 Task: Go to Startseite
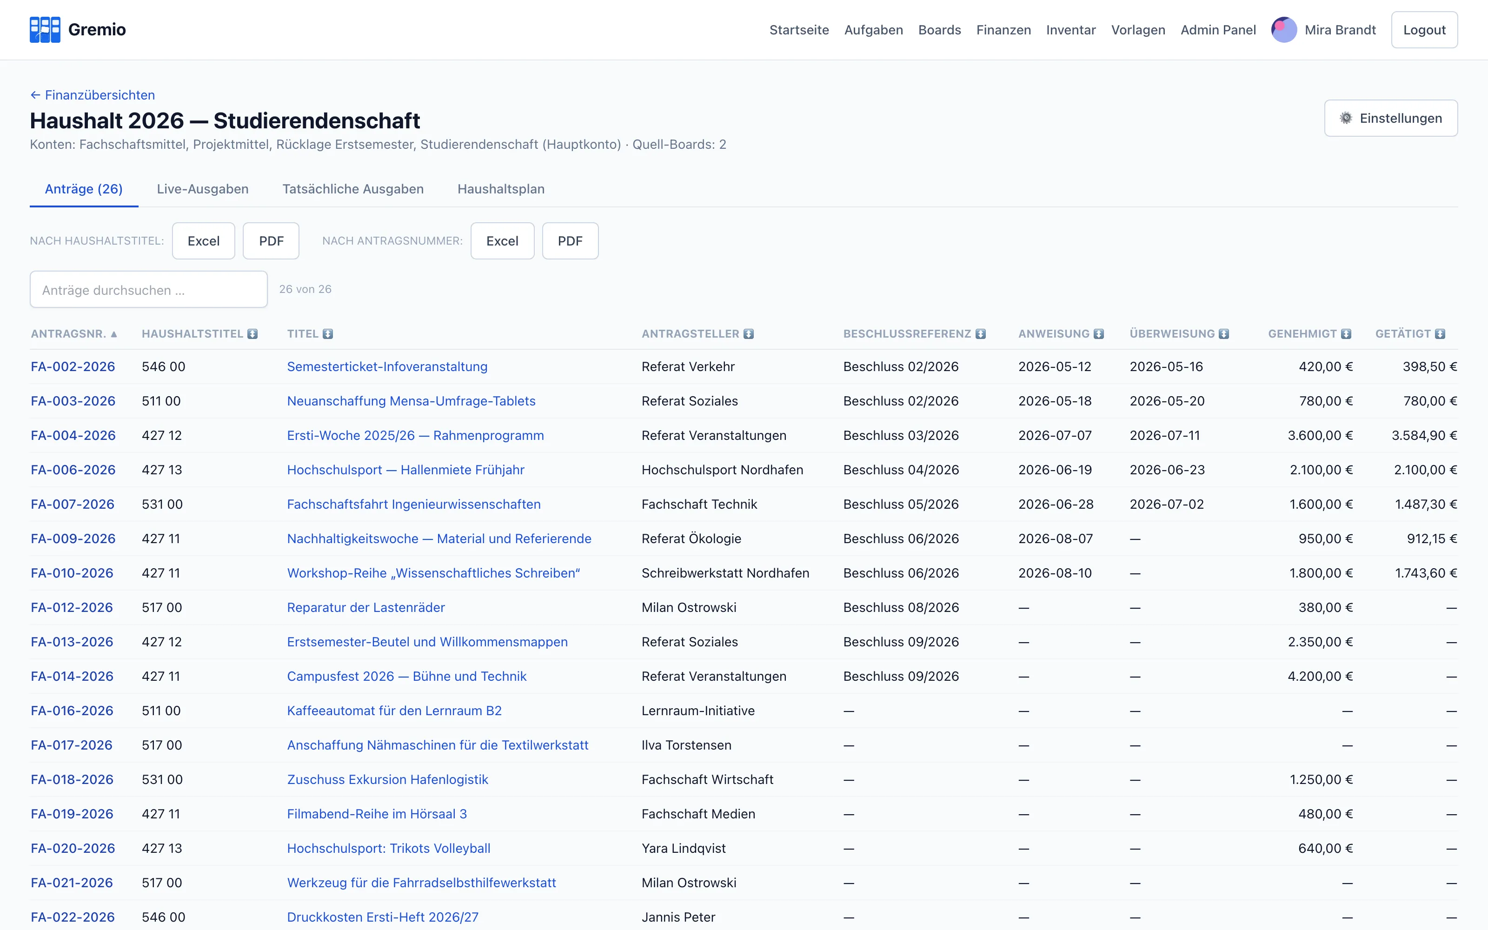(799, 29)
